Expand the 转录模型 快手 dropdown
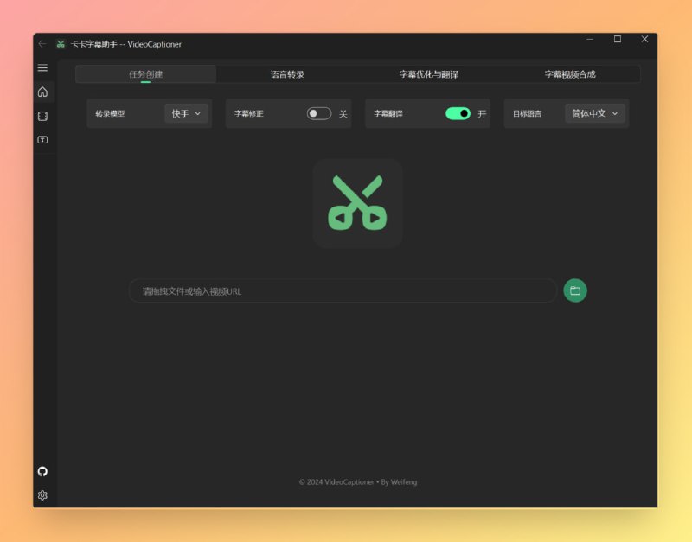Viewport: 692px width, 542px height. pos(186,113)
